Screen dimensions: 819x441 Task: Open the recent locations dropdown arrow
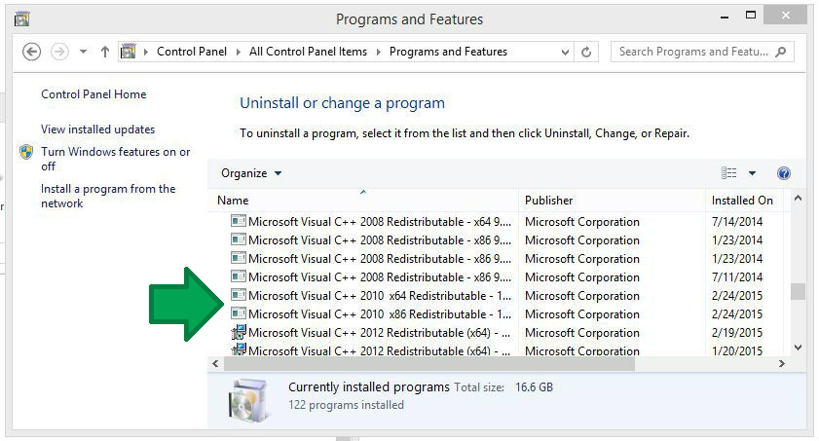[83, 52]
